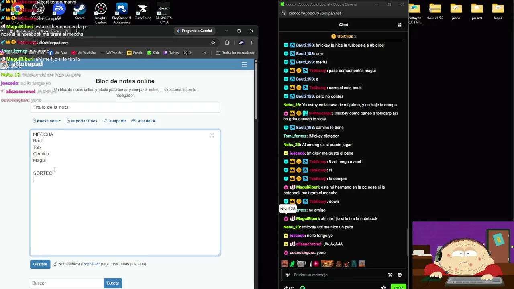Open the flow-v1.5.2 folder on desktop

[x=435, y=12]
